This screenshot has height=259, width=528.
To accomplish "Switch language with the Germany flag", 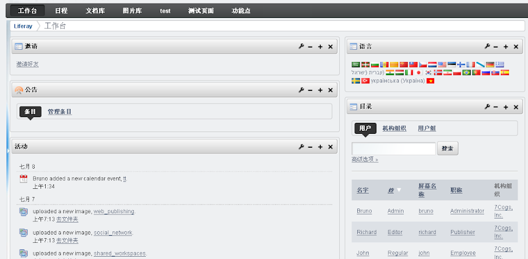I will (x=490, y=65).
